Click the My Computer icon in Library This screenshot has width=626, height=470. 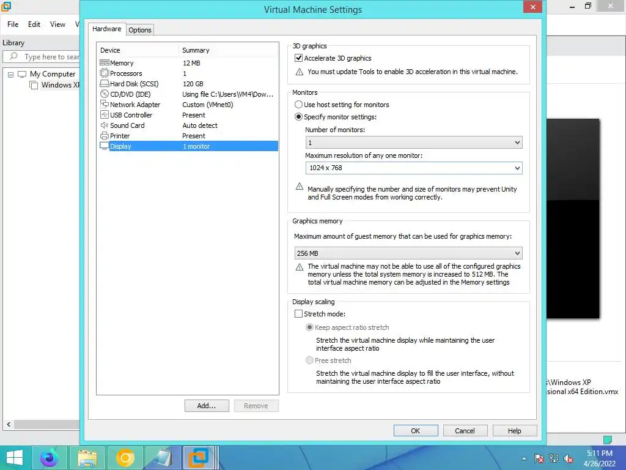pos(22,74)
